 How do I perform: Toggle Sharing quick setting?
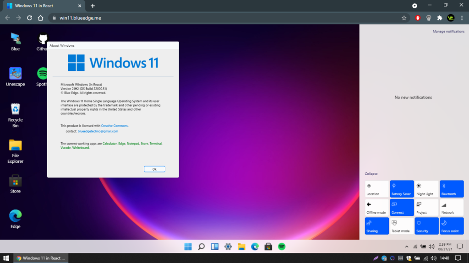coord(376,226)
